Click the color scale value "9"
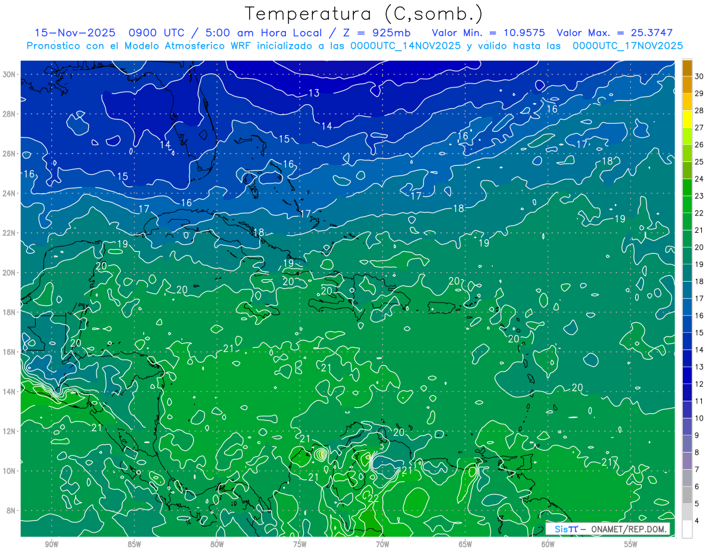Screen dimensions: 715x552 697,435
